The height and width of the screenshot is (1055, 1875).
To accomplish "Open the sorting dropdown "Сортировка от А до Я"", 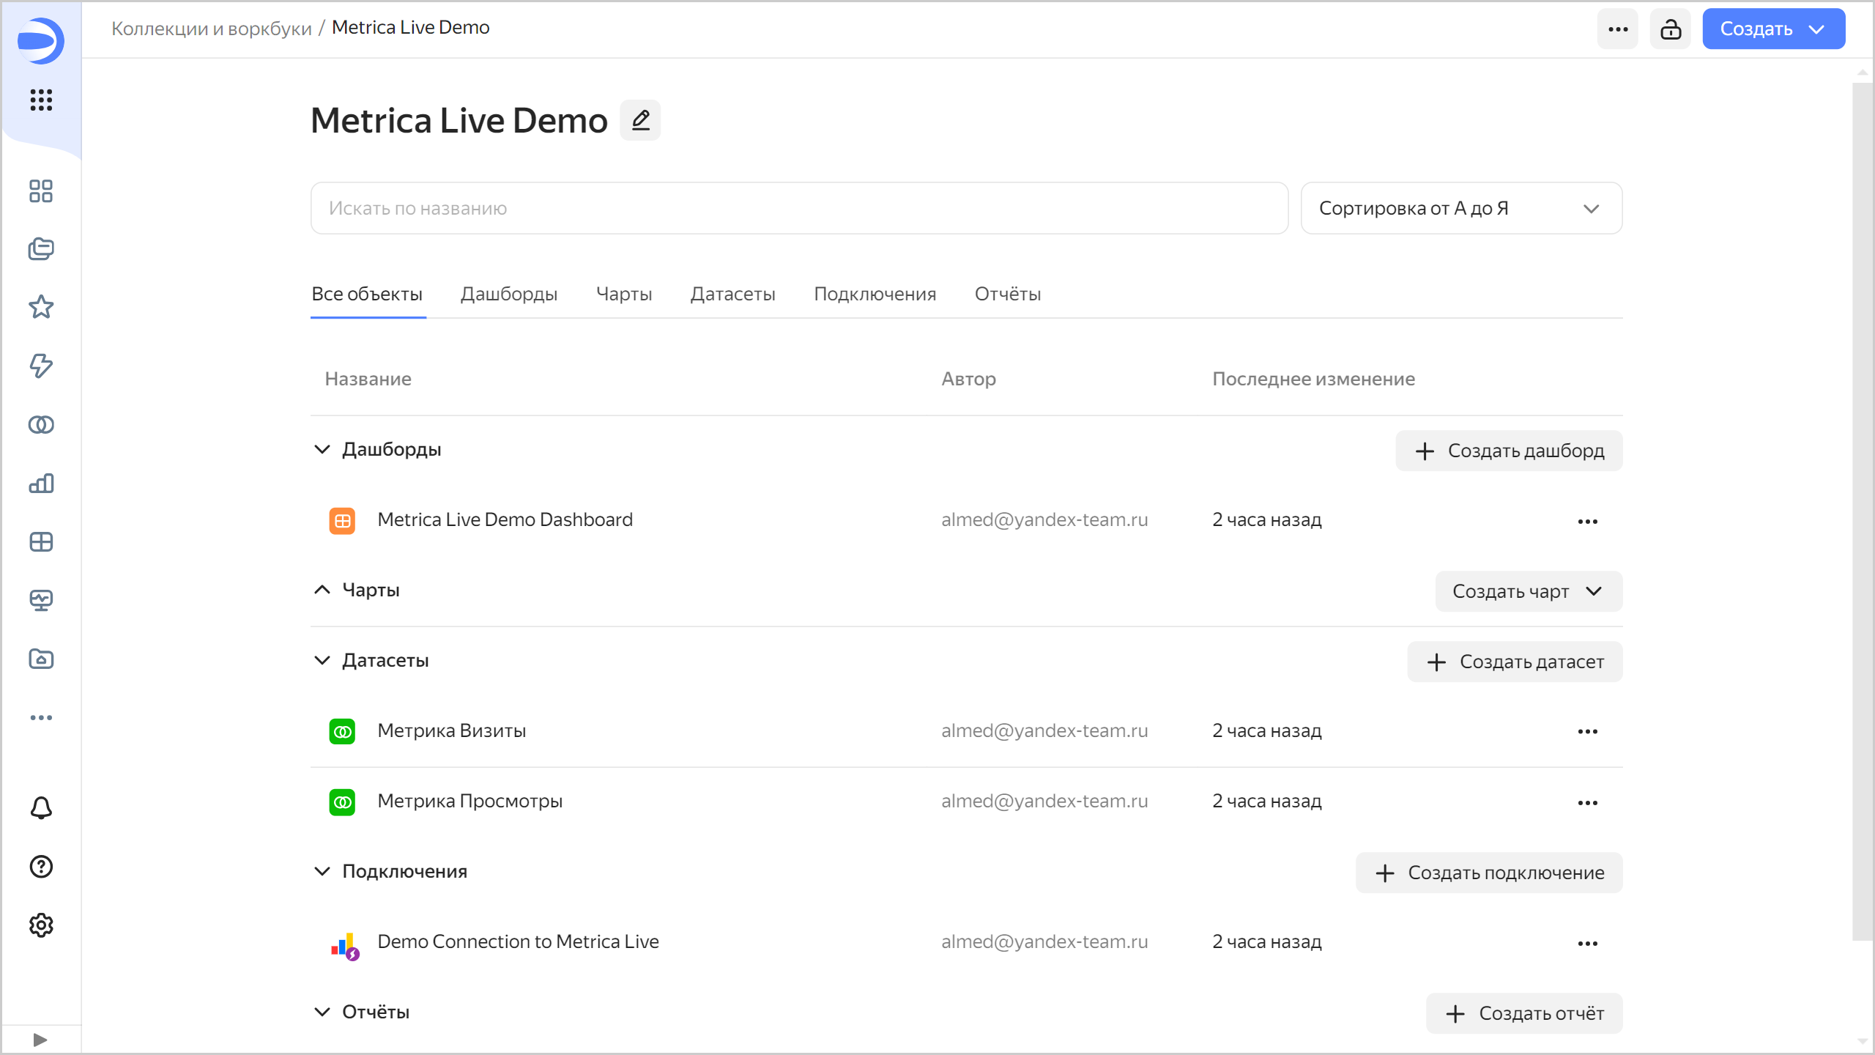I will tap(1460, 208).
